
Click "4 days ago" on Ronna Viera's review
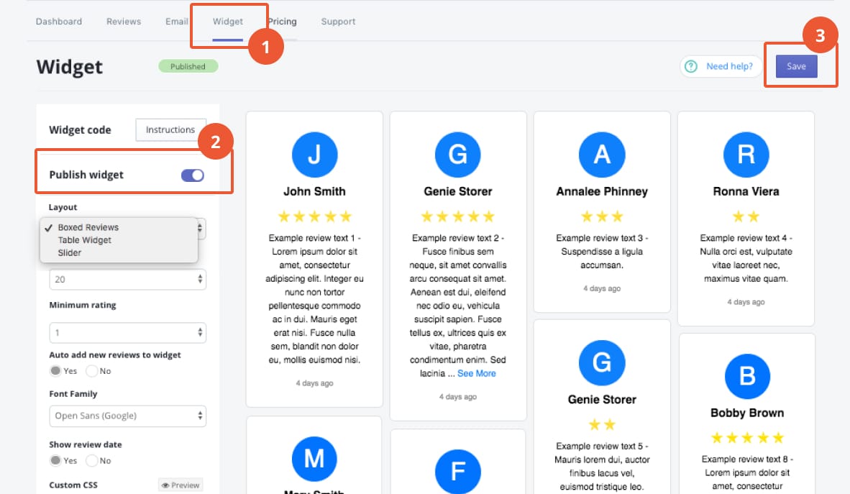746,302
